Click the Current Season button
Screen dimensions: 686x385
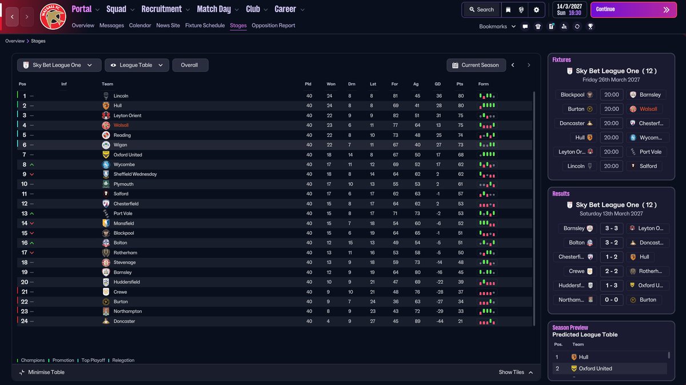point(476,65)
